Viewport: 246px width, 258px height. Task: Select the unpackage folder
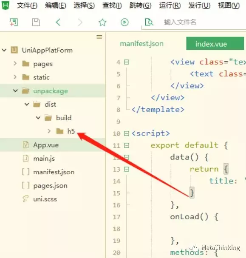(51, 91)
